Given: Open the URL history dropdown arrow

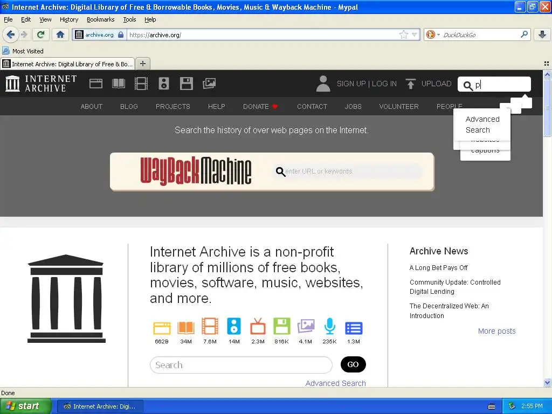Looking at the screenshot, I should 415,34.
